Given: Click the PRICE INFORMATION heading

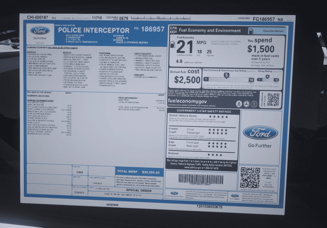Looking at the screenshot, I should point(128,98).
